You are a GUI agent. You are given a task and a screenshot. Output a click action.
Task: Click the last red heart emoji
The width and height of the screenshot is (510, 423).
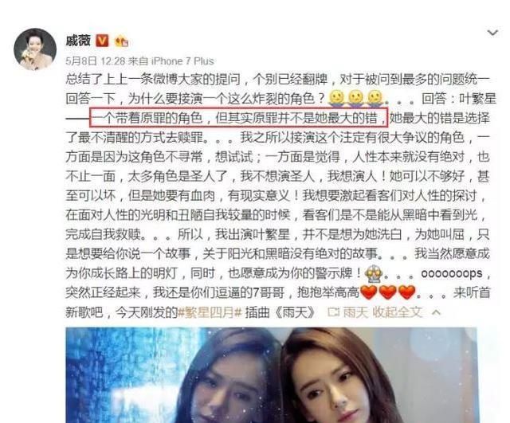(407, 292)
